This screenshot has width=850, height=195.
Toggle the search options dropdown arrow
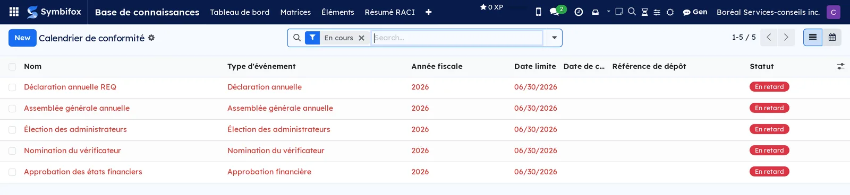point(554,38)
